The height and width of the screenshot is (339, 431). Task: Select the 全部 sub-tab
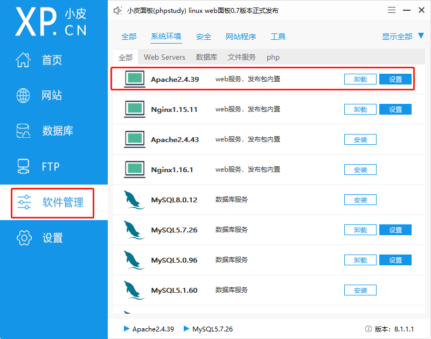[x=126, y=58]
